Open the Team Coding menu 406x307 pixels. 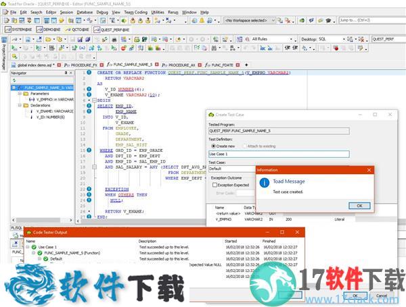136,12
